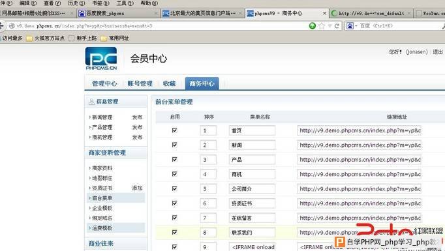
Task: Open the 常用网址 bookmark folder
Action: point(115,38)
